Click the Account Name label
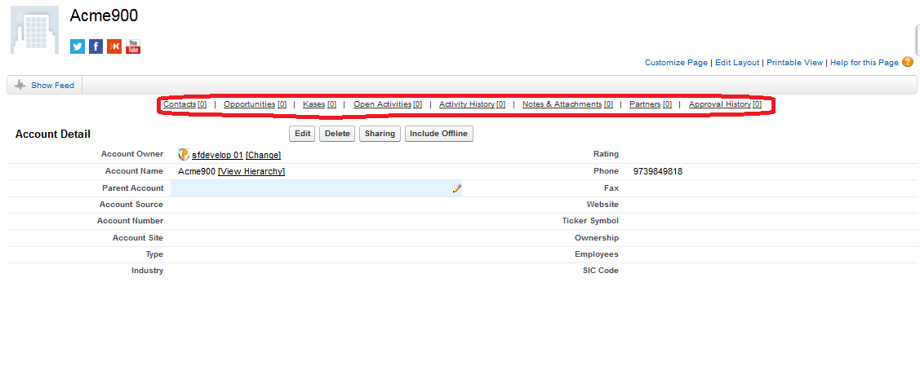 coord(134,171)
